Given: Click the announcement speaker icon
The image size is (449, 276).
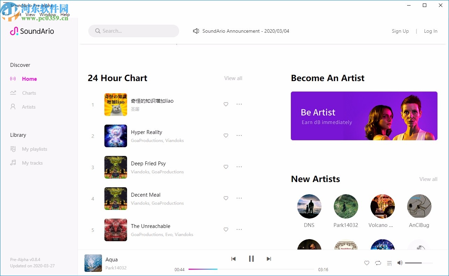Looking at the screenshot, I should coord(196,31).
